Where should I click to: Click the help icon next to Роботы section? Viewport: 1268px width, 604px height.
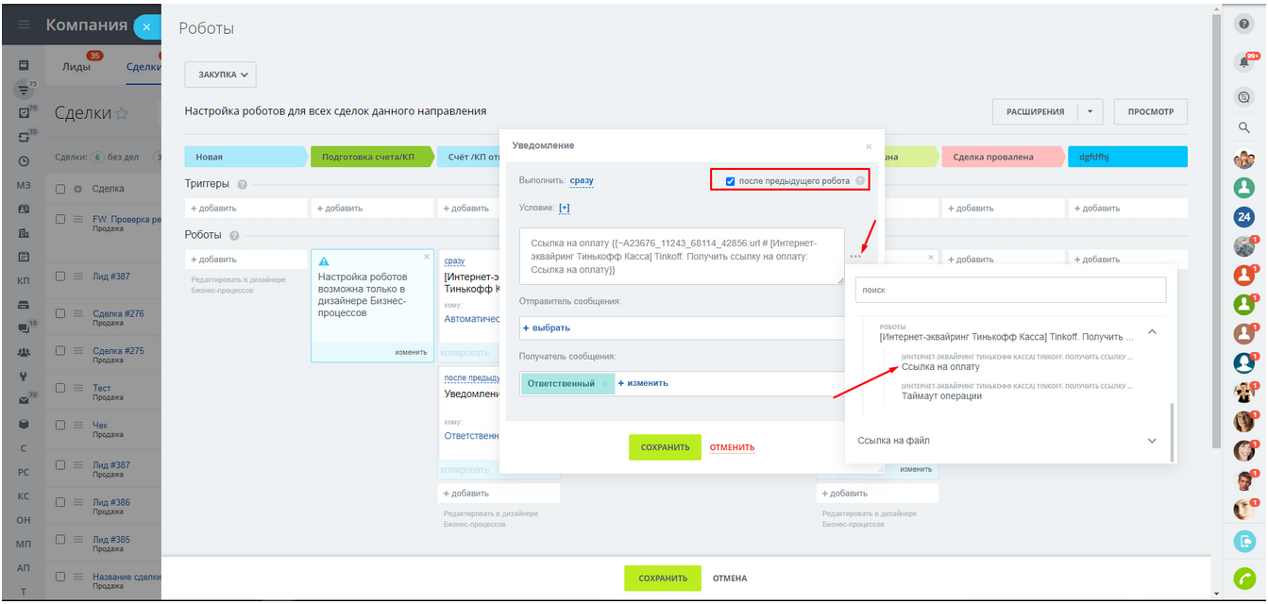[234, 235]
